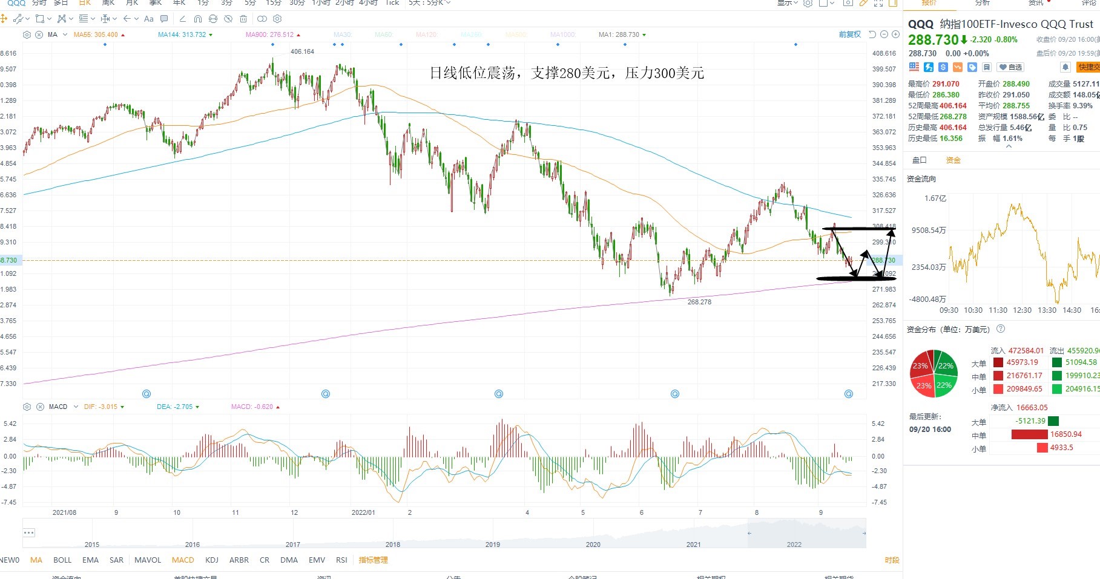
Task: Select the rectangle shape drawing tool
Action: [x=40, y=19]
